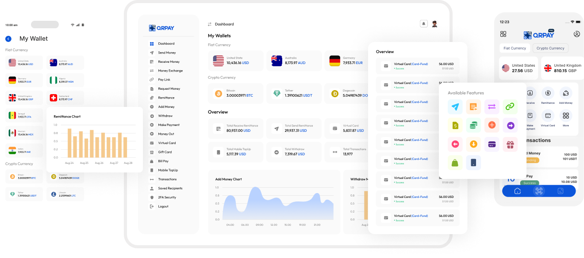Toggle the sidebar with Dashboard arrows icon
Image resolution: width=584 pixels, height=258 pixels.
pos(210,24)
